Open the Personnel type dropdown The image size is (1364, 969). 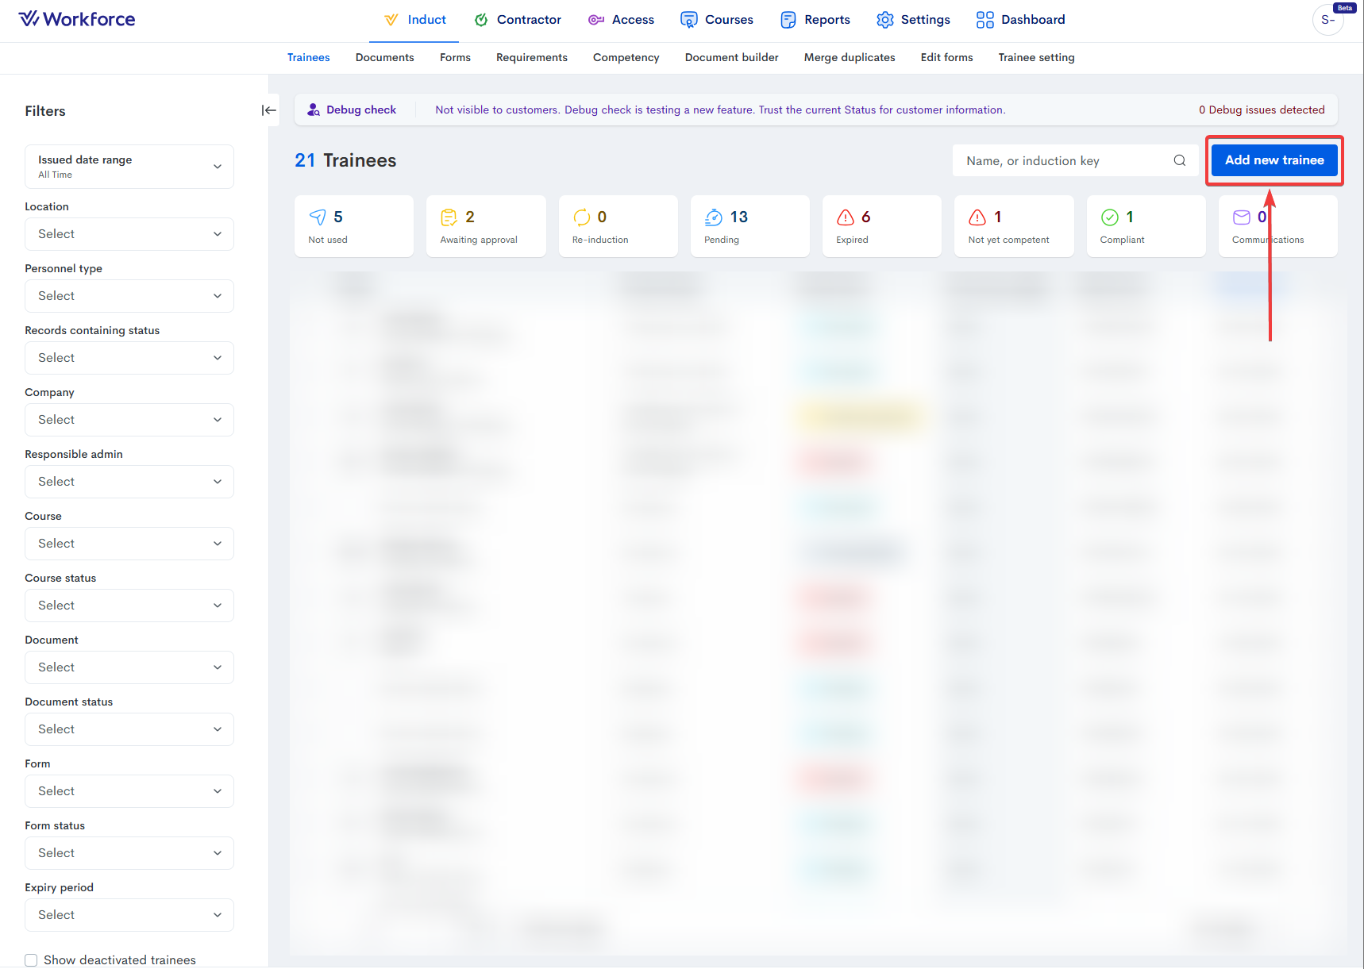click(129, 296)
